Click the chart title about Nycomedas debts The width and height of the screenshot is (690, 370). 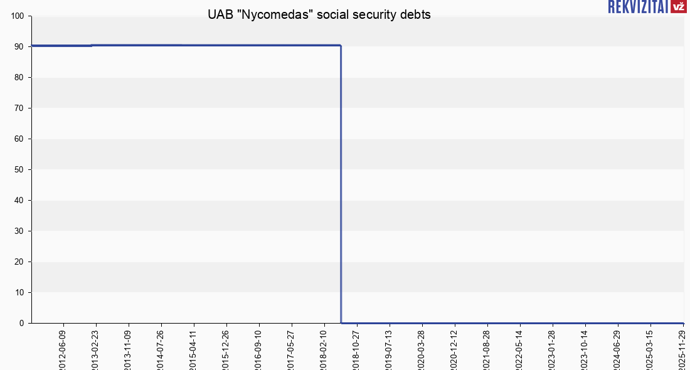(319, 15)
